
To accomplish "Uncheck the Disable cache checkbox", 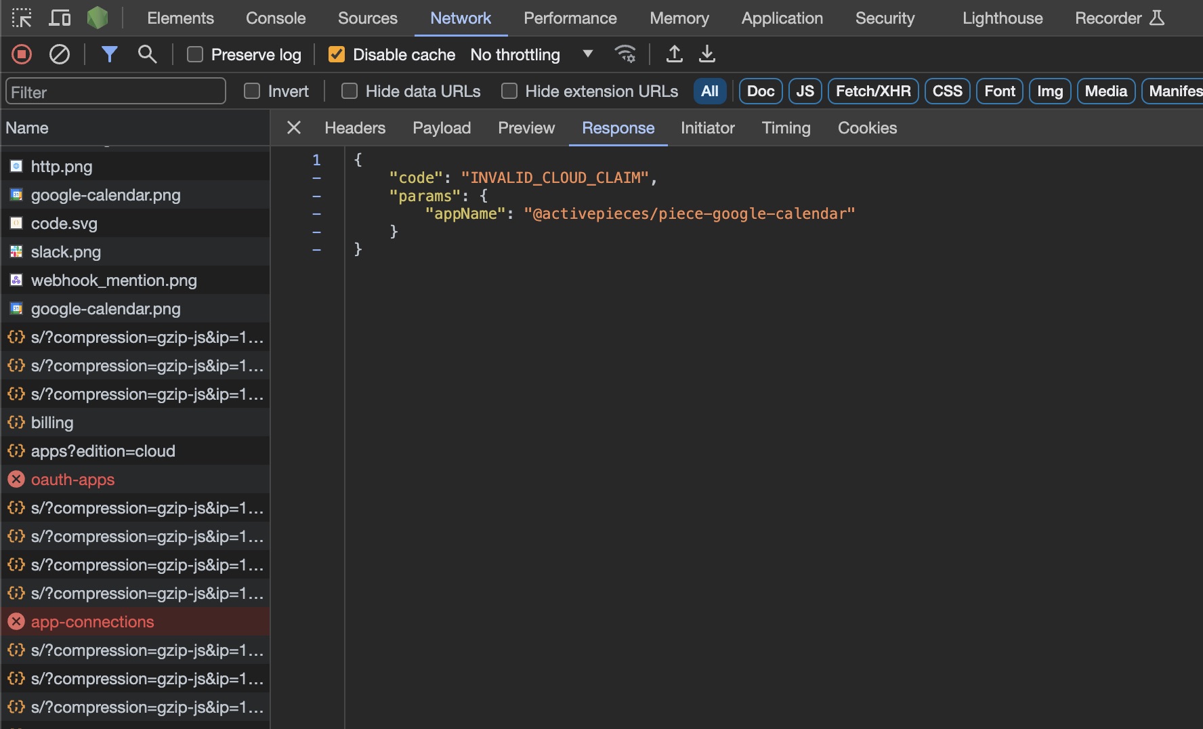I will tap(337, 55).
